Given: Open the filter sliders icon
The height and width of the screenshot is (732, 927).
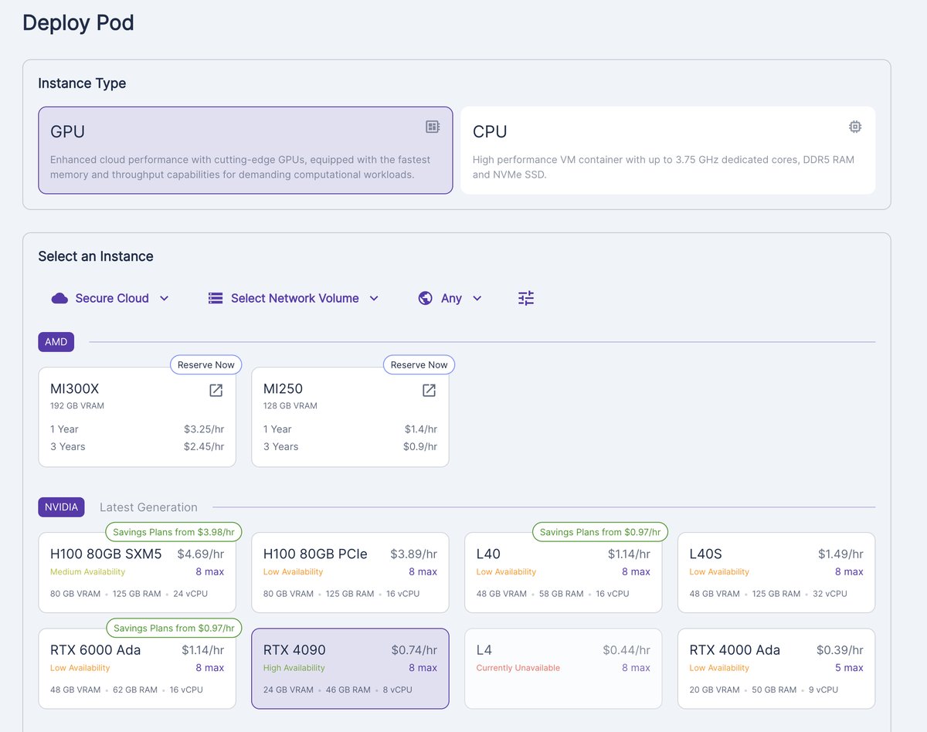Looking at the screenshot, I should [x=526, y=298].
